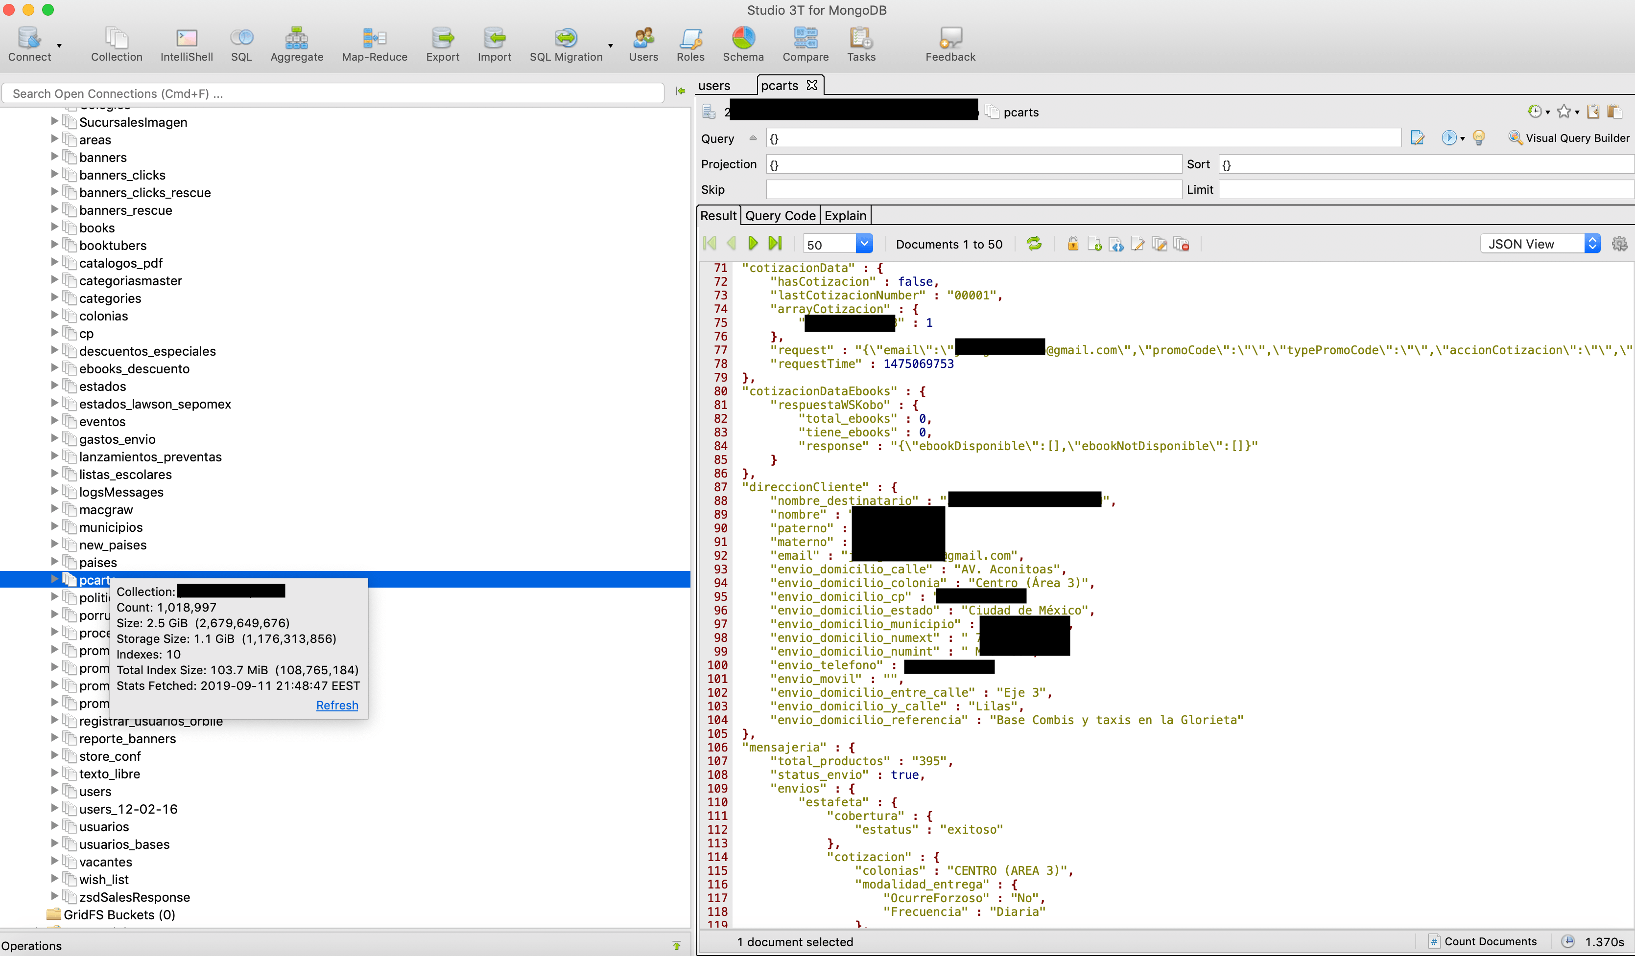Image resolution: width=1635 pixels, height=956 pixels.
Task: Open result view settings gear
Action: 1619,244
